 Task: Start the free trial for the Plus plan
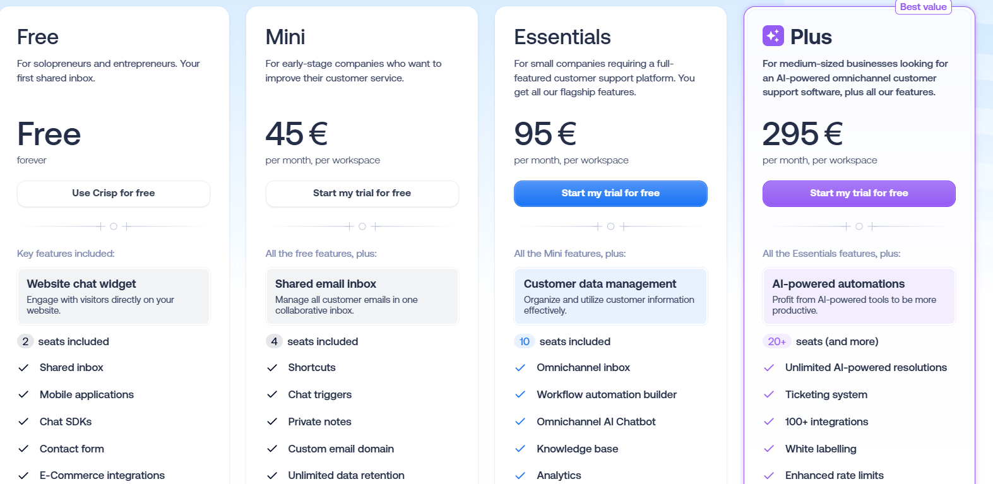pos(859,193)
